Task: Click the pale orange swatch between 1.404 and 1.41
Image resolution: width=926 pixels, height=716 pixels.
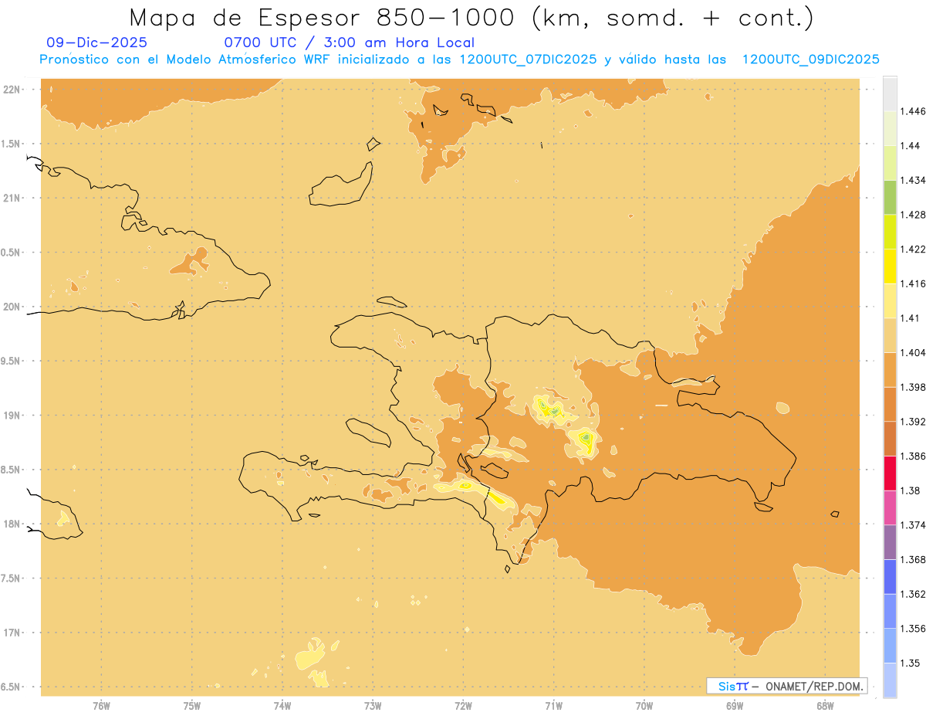Action: click(890, 335)
